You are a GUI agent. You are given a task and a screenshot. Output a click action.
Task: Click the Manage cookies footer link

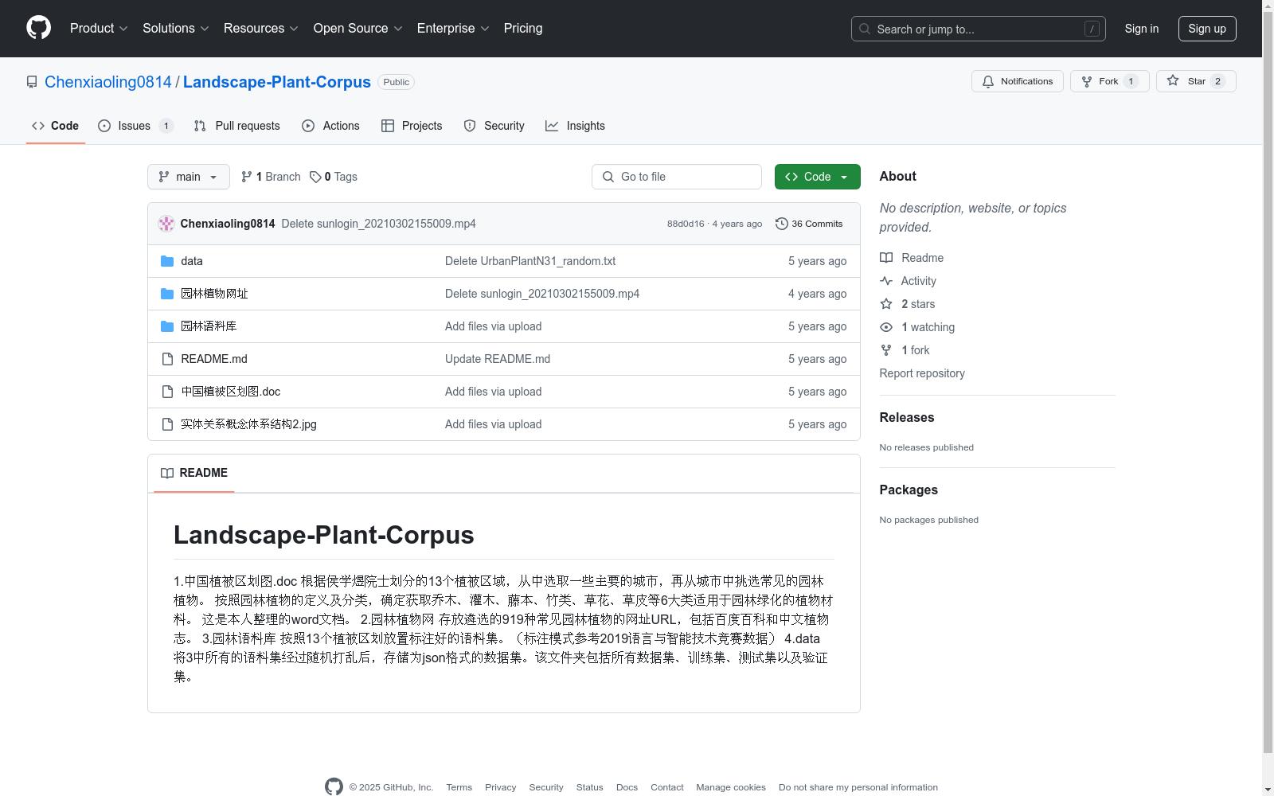tap(731, 787)
